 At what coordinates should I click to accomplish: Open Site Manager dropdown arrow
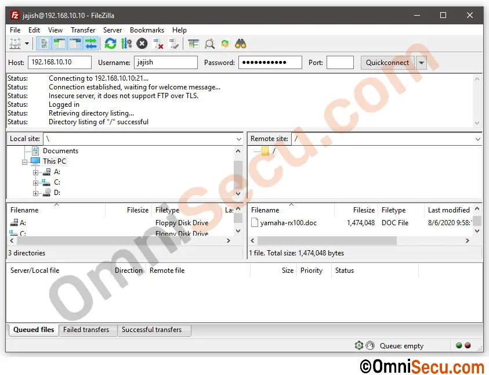[x=27, y=44]
